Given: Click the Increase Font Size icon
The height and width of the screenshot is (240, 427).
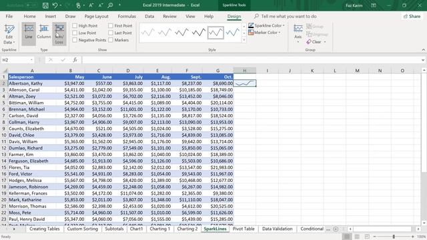Looking at the screenshot, I should pos(91,5).
